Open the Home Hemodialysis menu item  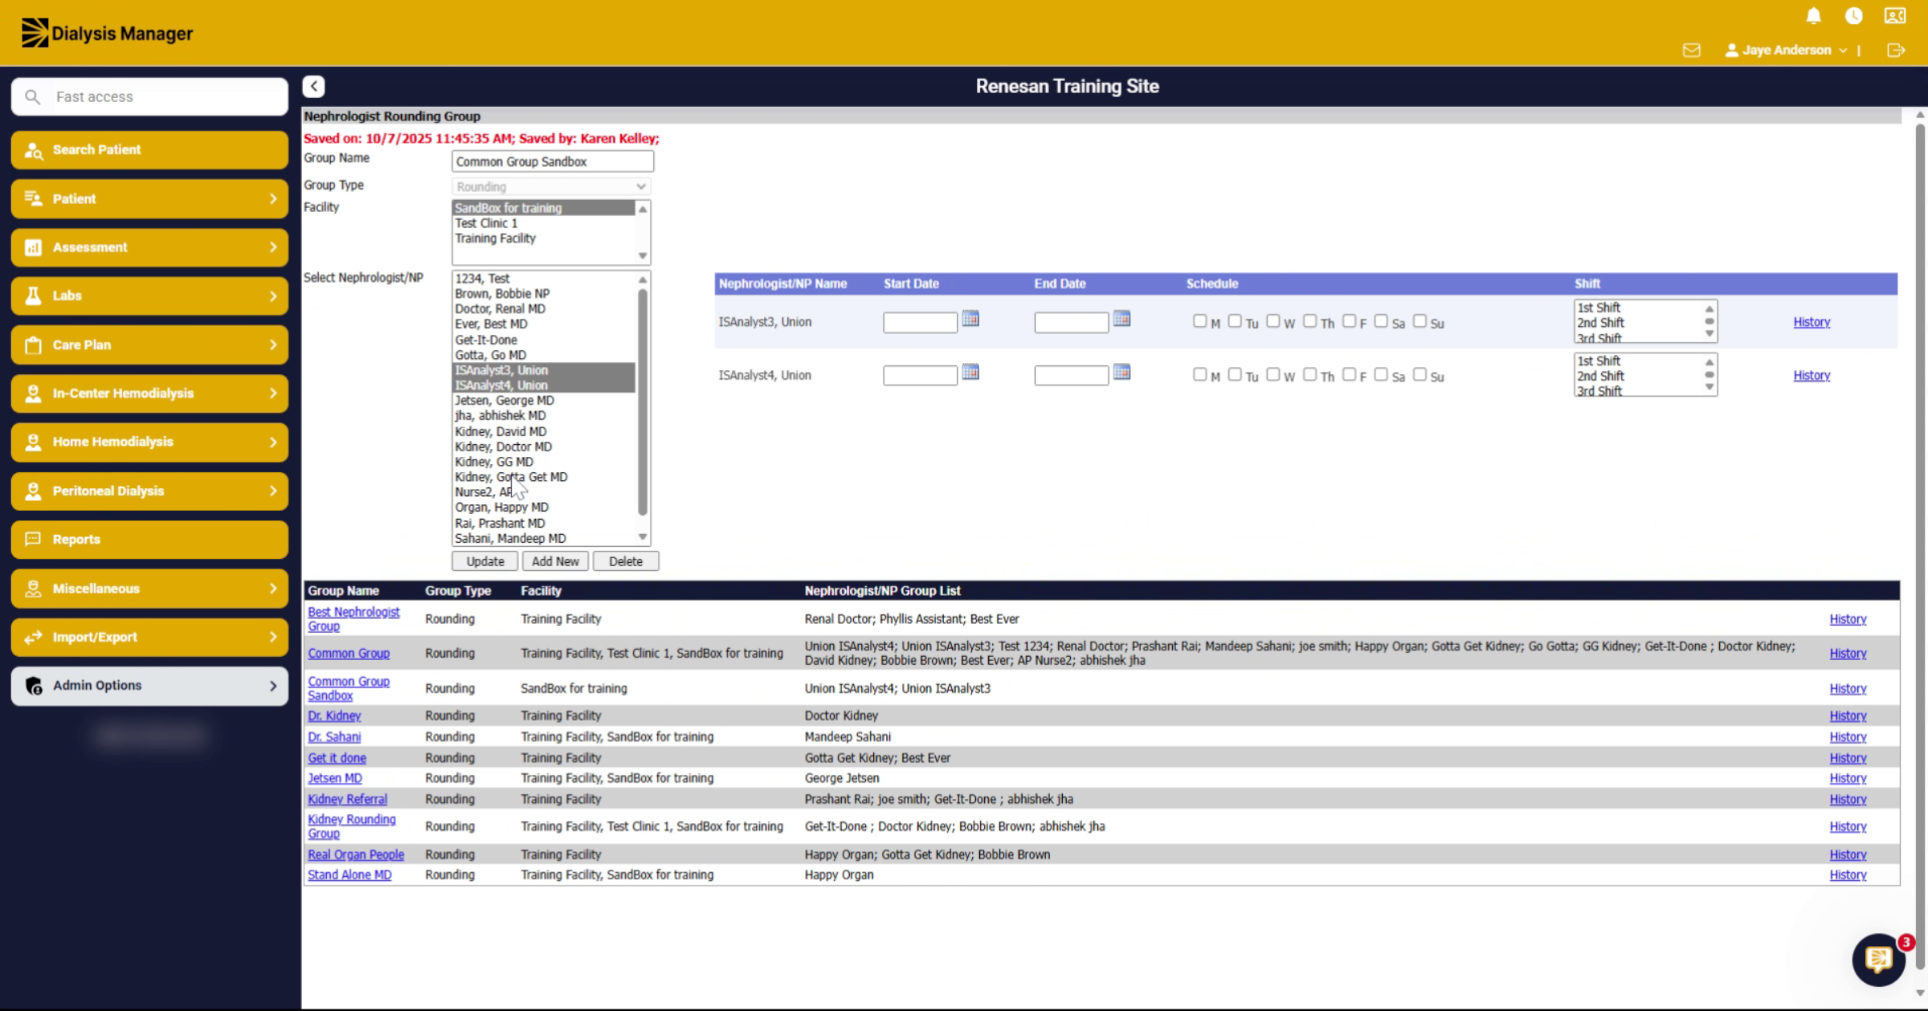coord(149,442)
